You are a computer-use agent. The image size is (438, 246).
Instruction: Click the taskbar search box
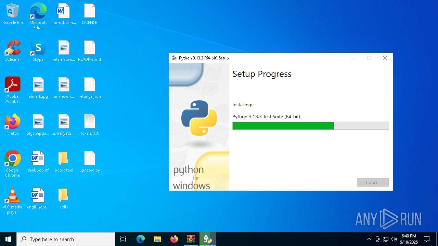pos(66,239)
